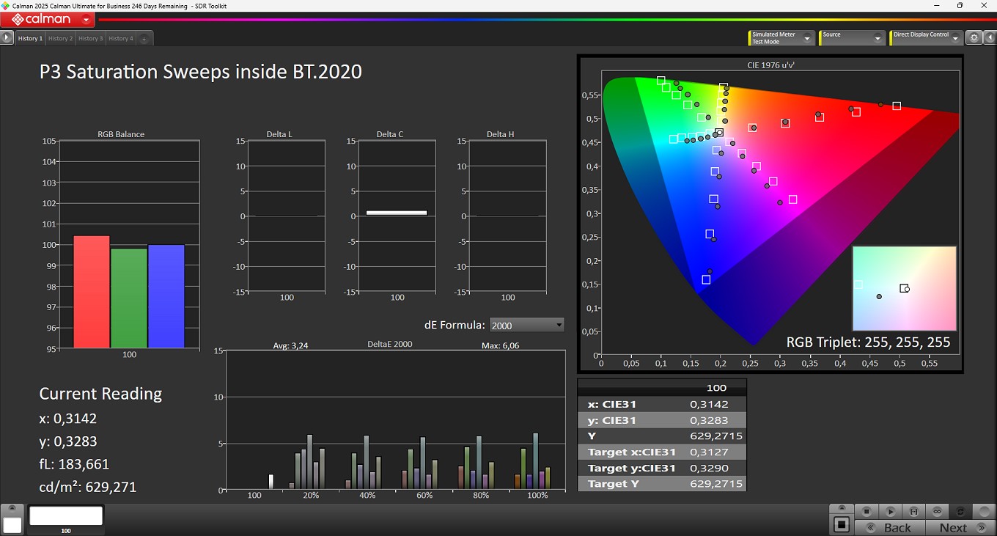
Task: Click the large black square pattern button
Action: (x=842, y=525)
